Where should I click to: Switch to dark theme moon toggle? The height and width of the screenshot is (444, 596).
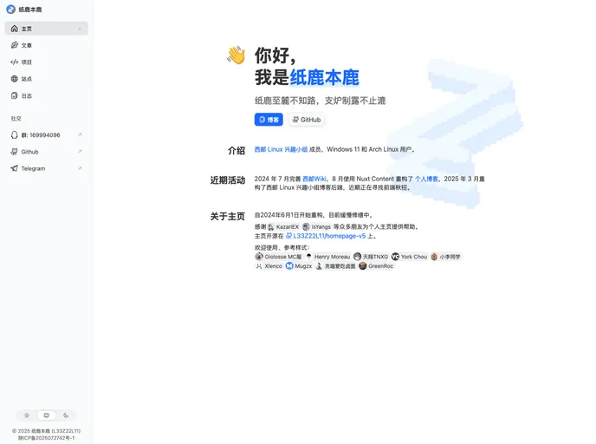pyautogui.click(x=66, y=415)
